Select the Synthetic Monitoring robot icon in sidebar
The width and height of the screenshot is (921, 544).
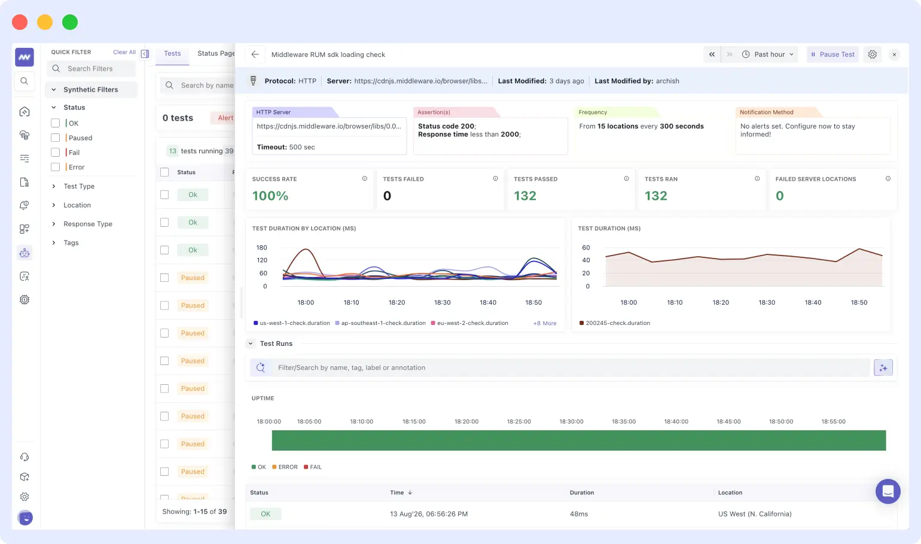[25, 253]
